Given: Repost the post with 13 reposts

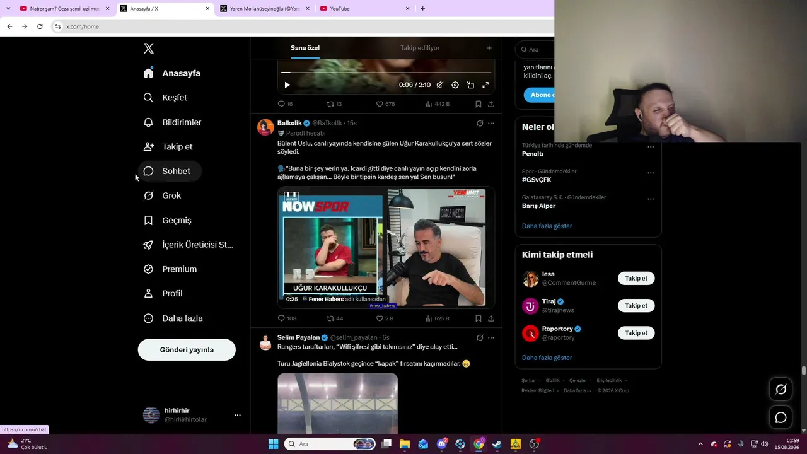Looking at the screenshot, I should pyautogui.click(x=334, y=104).
